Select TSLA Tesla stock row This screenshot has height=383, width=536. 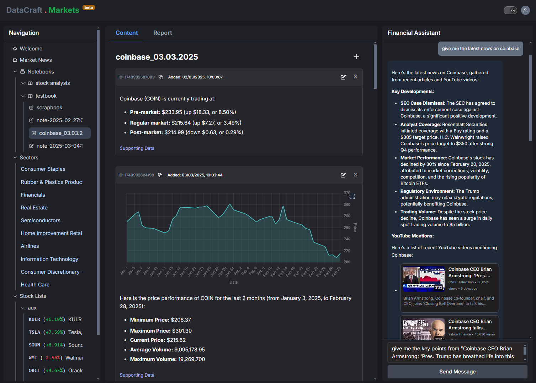(55, 332)
